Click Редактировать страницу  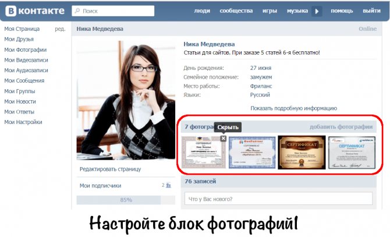(x=110, y=169)
